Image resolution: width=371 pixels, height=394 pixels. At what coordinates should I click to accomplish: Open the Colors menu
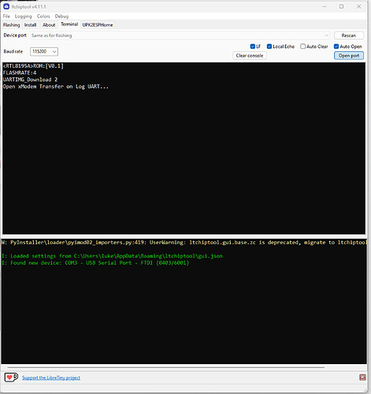pyautogui.click(x=43, y=17)
